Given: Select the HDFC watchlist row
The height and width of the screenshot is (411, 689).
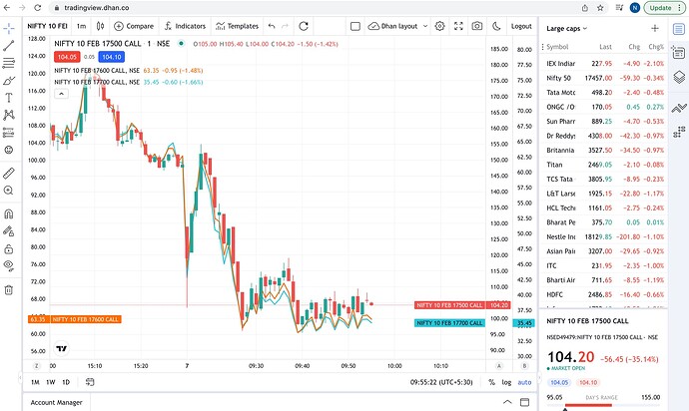Looking at the screenshot, I should [x=605, y=294].
